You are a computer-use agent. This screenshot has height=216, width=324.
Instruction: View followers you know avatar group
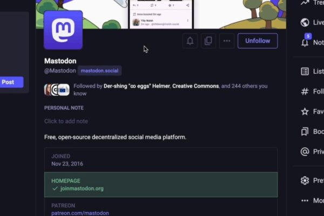(x=57, y=90)
